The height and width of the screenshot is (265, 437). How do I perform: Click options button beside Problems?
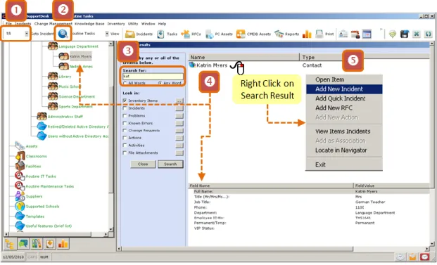[x=179, y=115]
